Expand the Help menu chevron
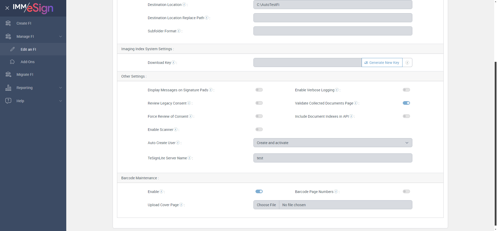The width and height of the screenshot is (497, 231). tap(61, 101)
